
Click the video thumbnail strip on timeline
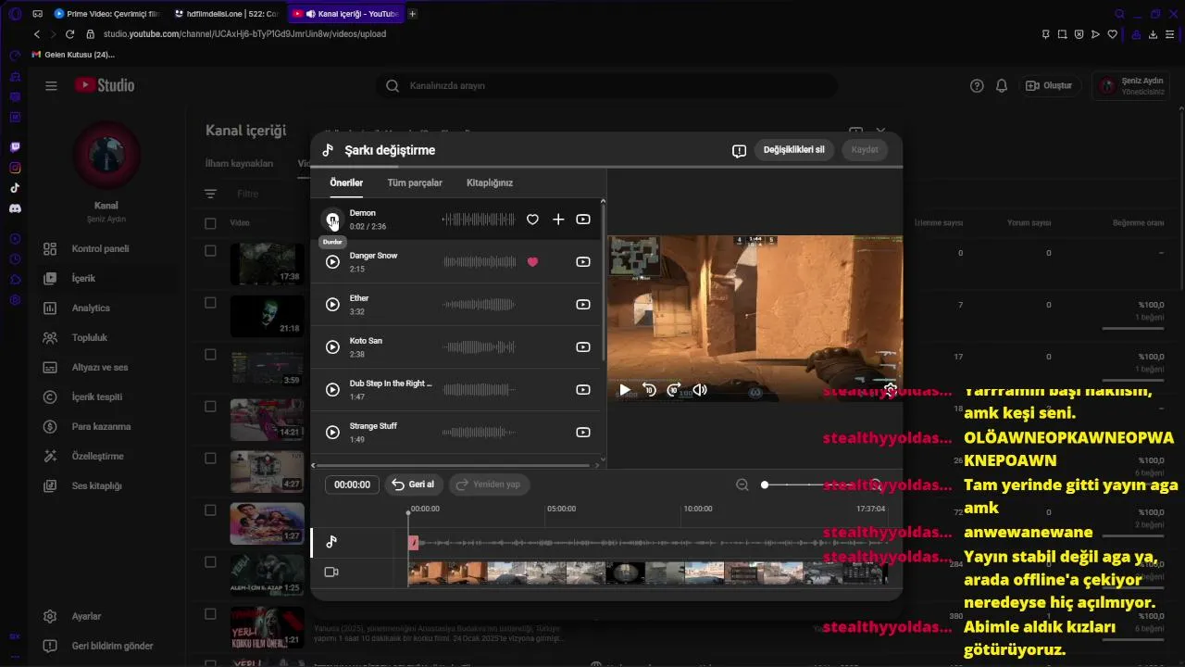pos(647,573)
